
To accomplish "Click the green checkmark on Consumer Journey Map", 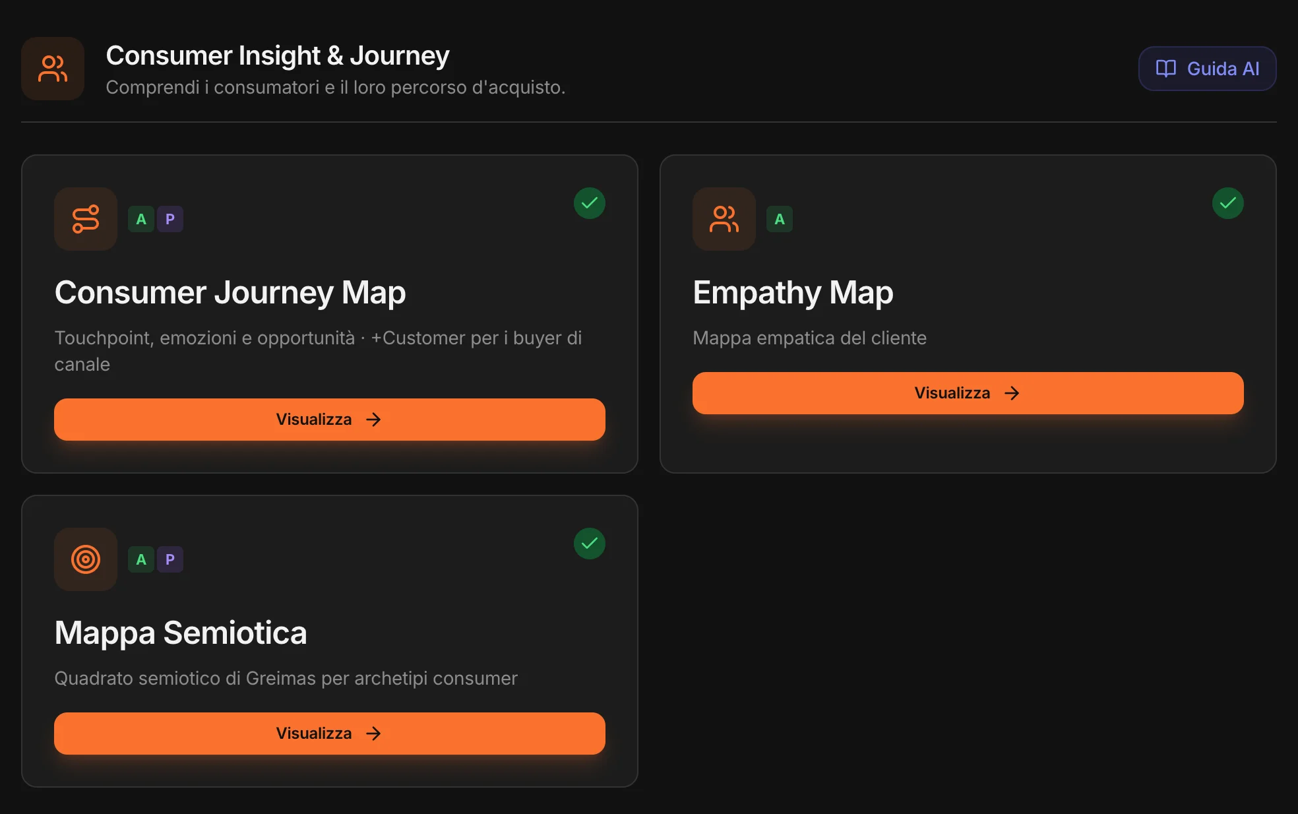I will pyautogui.click(x=590, y=203).
